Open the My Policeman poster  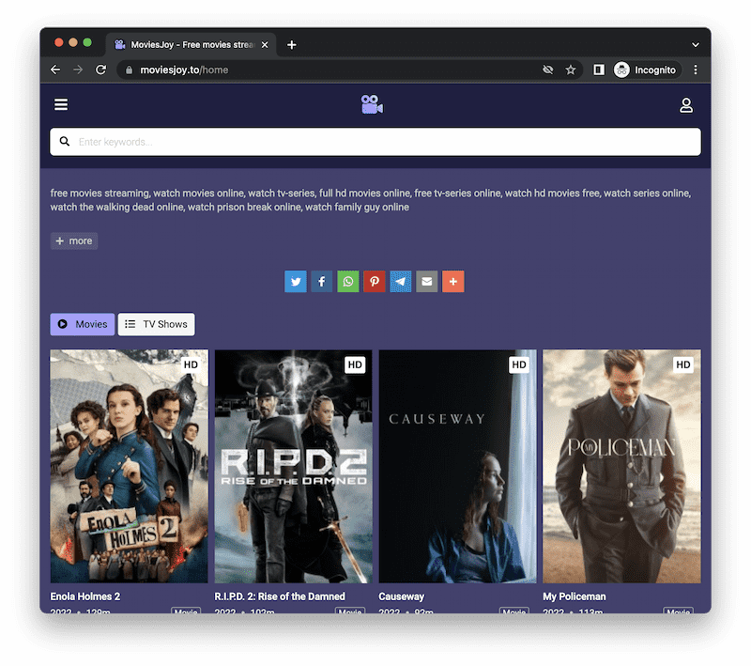(x=621, y=466)
